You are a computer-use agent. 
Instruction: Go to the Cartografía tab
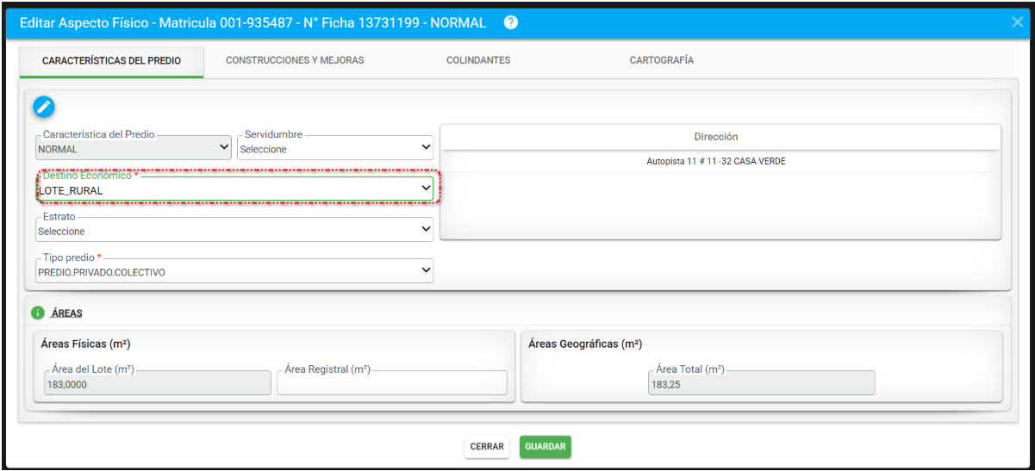[x=662, y=60]
